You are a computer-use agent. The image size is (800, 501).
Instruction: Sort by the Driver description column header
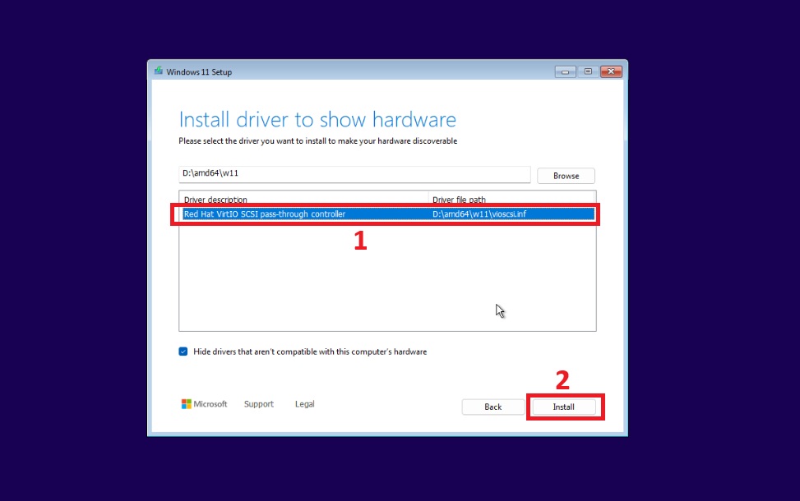(304, 200)
